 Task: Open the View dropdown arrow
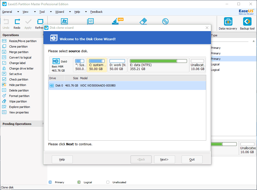click(34, 12)
